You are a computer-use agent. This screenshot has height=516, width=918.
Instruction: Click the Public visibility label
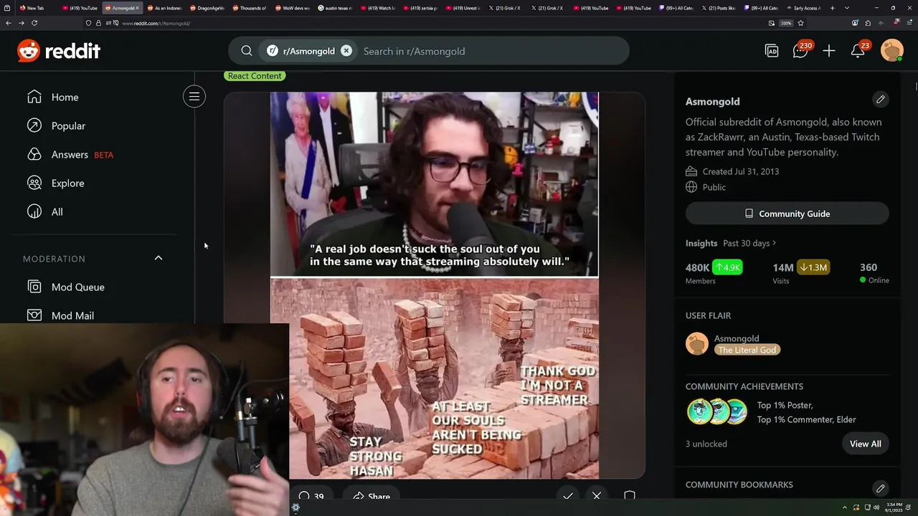[x=714, y=187]
